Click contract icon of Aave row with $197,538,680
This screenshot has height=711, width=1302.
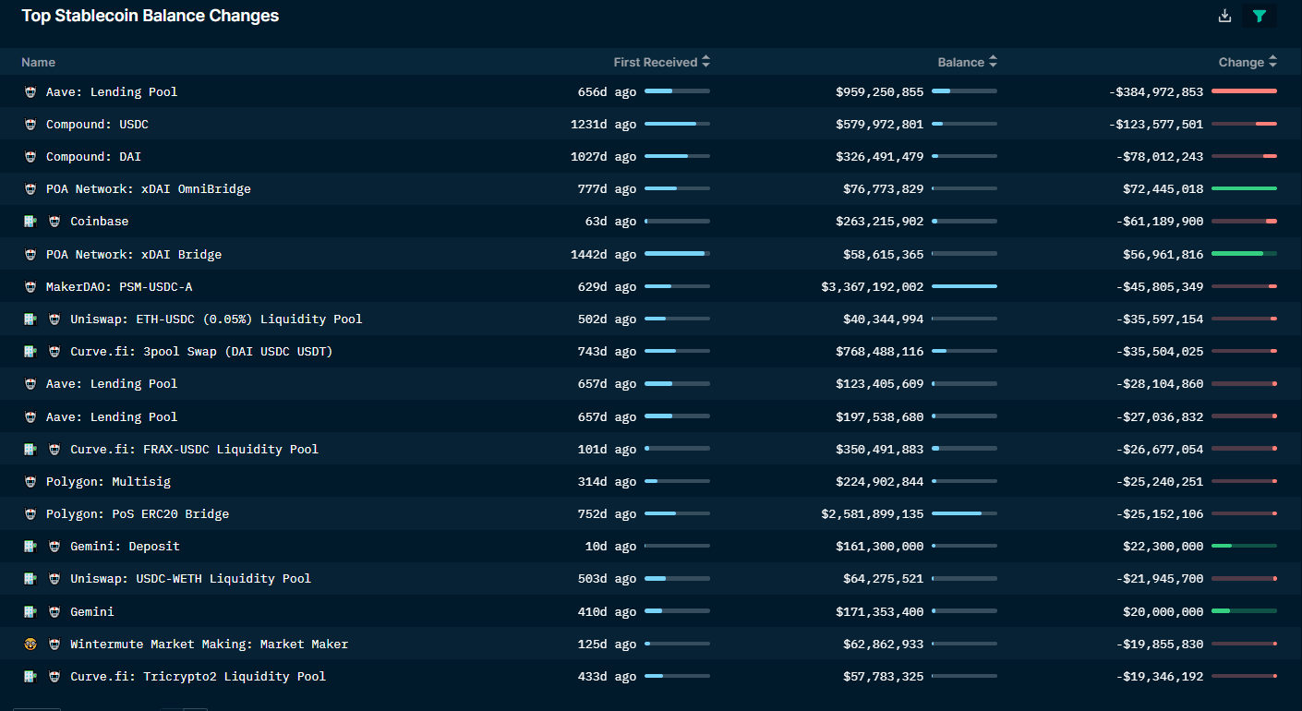pyautogui.click(x=30, y=417)
